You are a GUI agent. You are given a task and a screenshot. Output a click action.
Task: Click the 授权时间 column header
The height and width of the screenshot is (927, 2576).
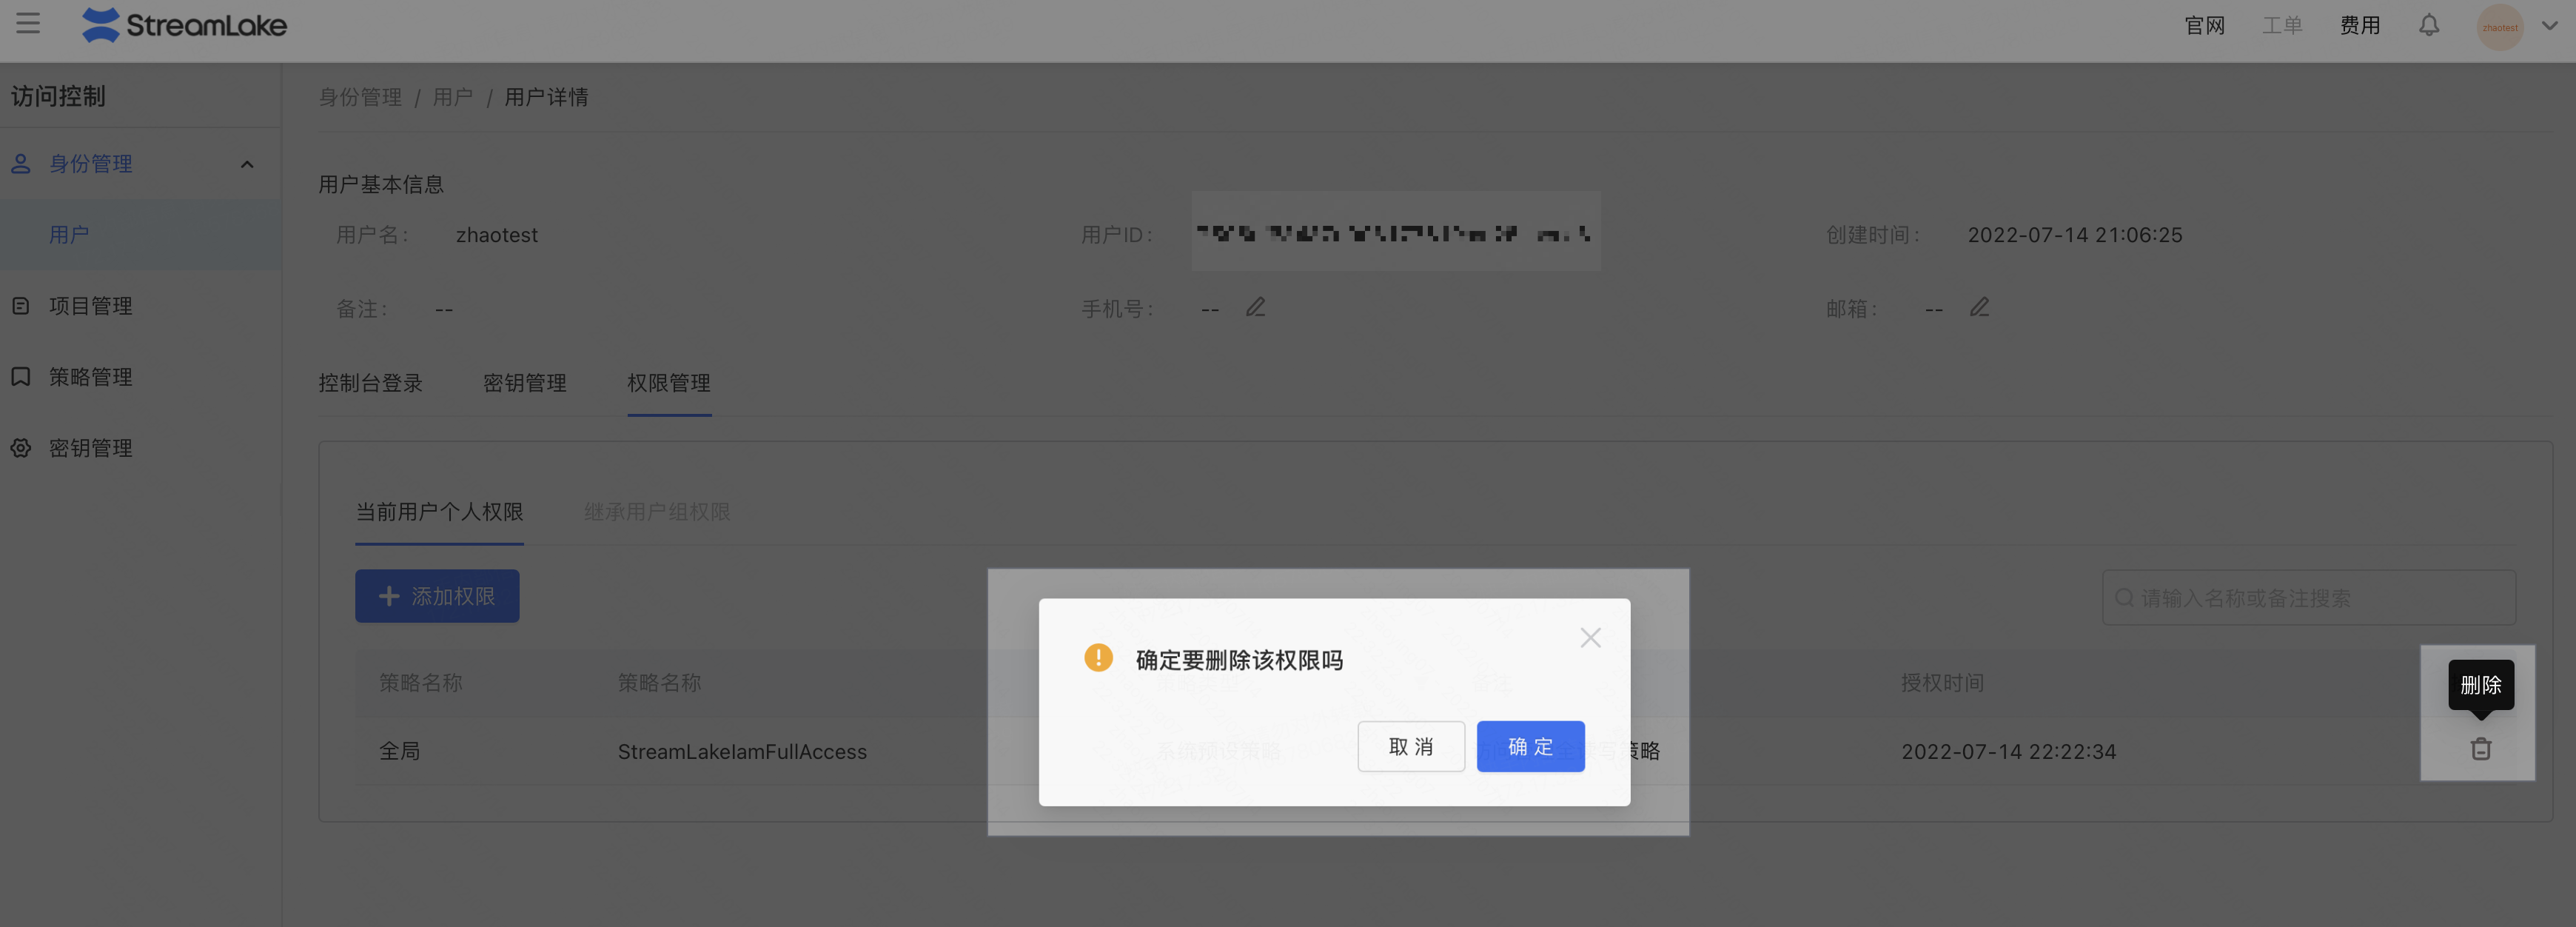pyautogui.click(x=1943, y=683)
